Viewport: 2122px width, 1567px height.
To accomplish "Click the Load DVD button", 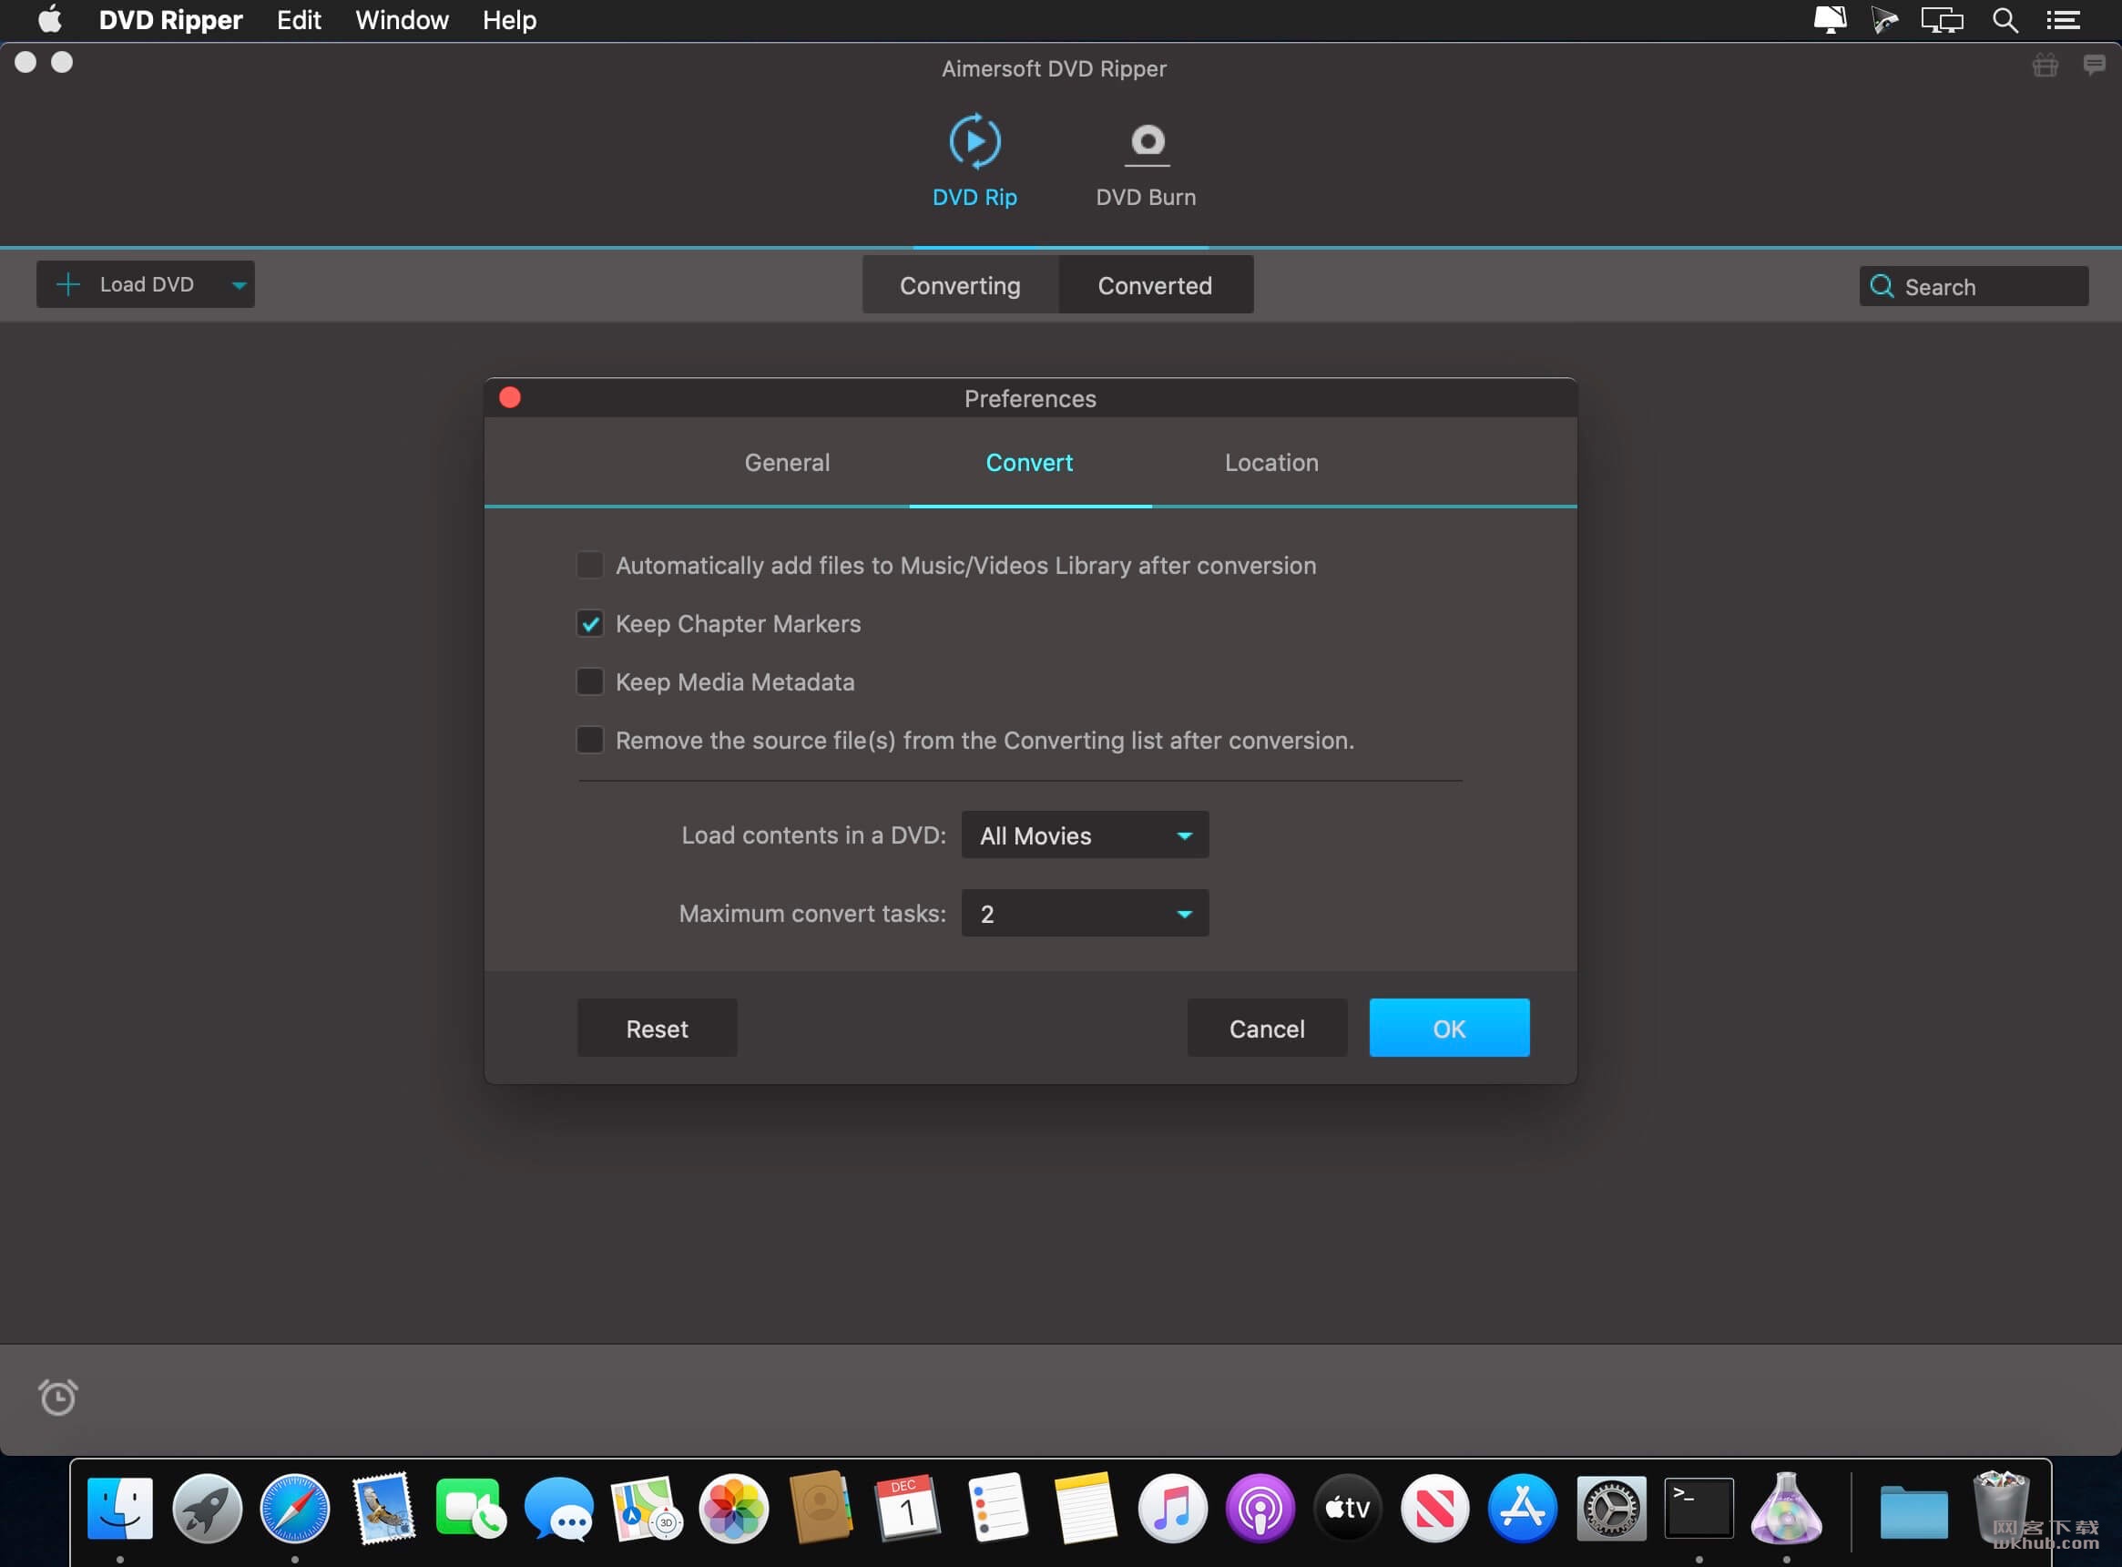I will (x=145, y=284).
